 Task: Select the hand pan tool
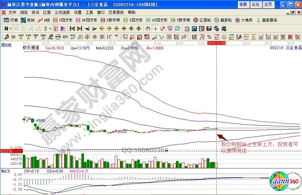tap(148, 28)
